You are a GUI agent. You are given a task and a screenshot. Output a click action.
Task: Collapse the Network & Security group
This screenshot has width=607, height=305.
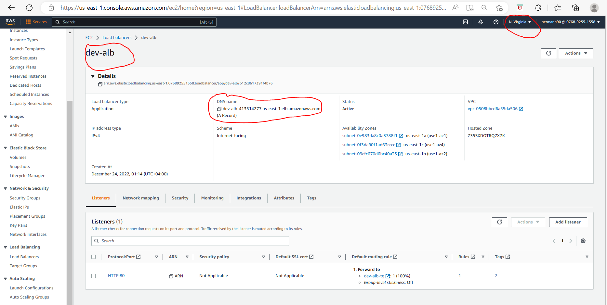(5, 188)
